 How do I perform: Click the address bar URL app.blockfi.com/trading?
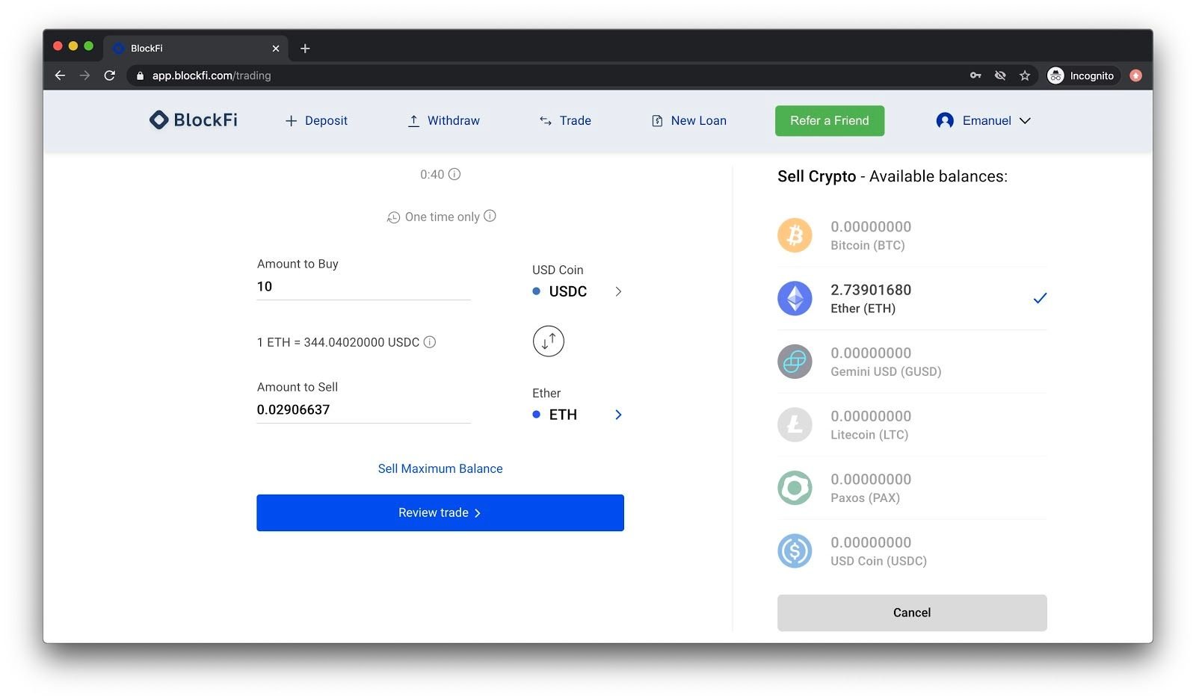click(x=212, y=75)
